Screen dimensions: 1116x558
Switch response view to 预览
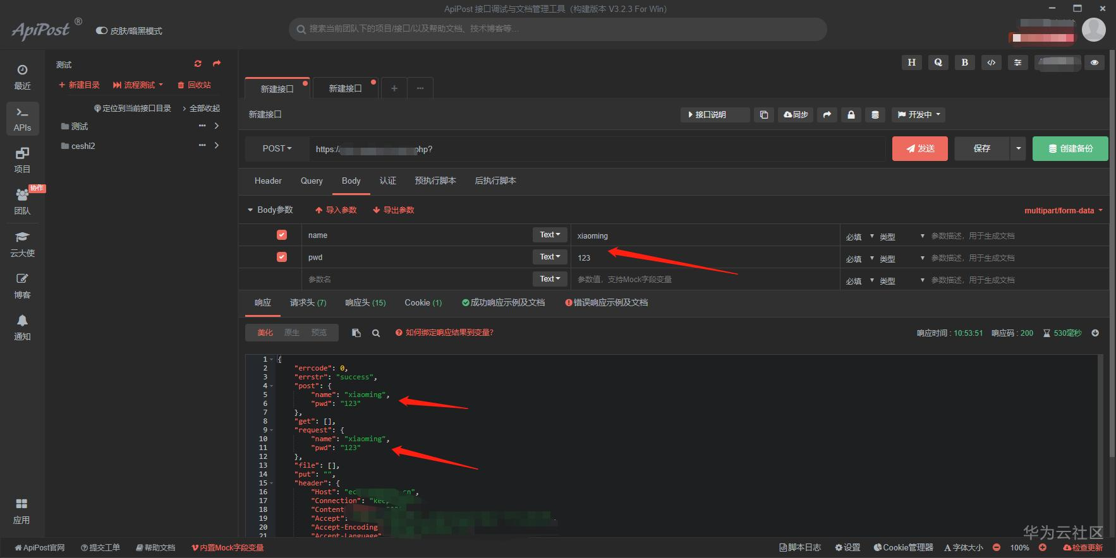pyautogui.click(x=319, y=333)
